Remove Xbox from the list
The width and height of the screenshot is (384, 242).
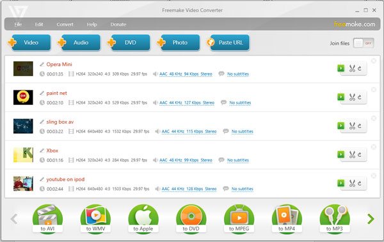(x=374, y=147)
